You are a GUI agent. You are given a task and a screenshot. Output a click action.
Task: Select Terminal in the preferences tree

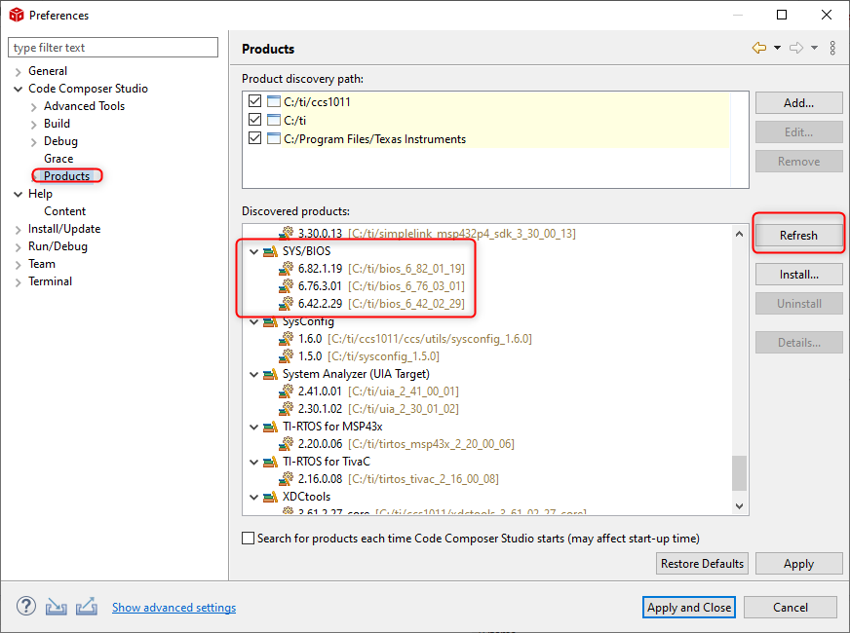50,281
